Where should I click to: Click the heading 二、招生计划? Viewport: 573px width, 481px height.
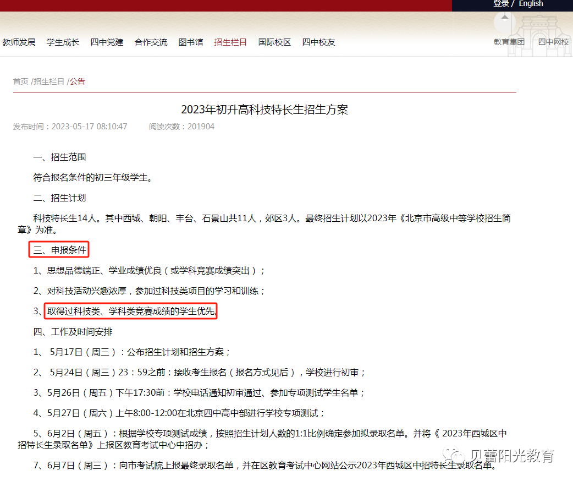click(x=59, y=198)
